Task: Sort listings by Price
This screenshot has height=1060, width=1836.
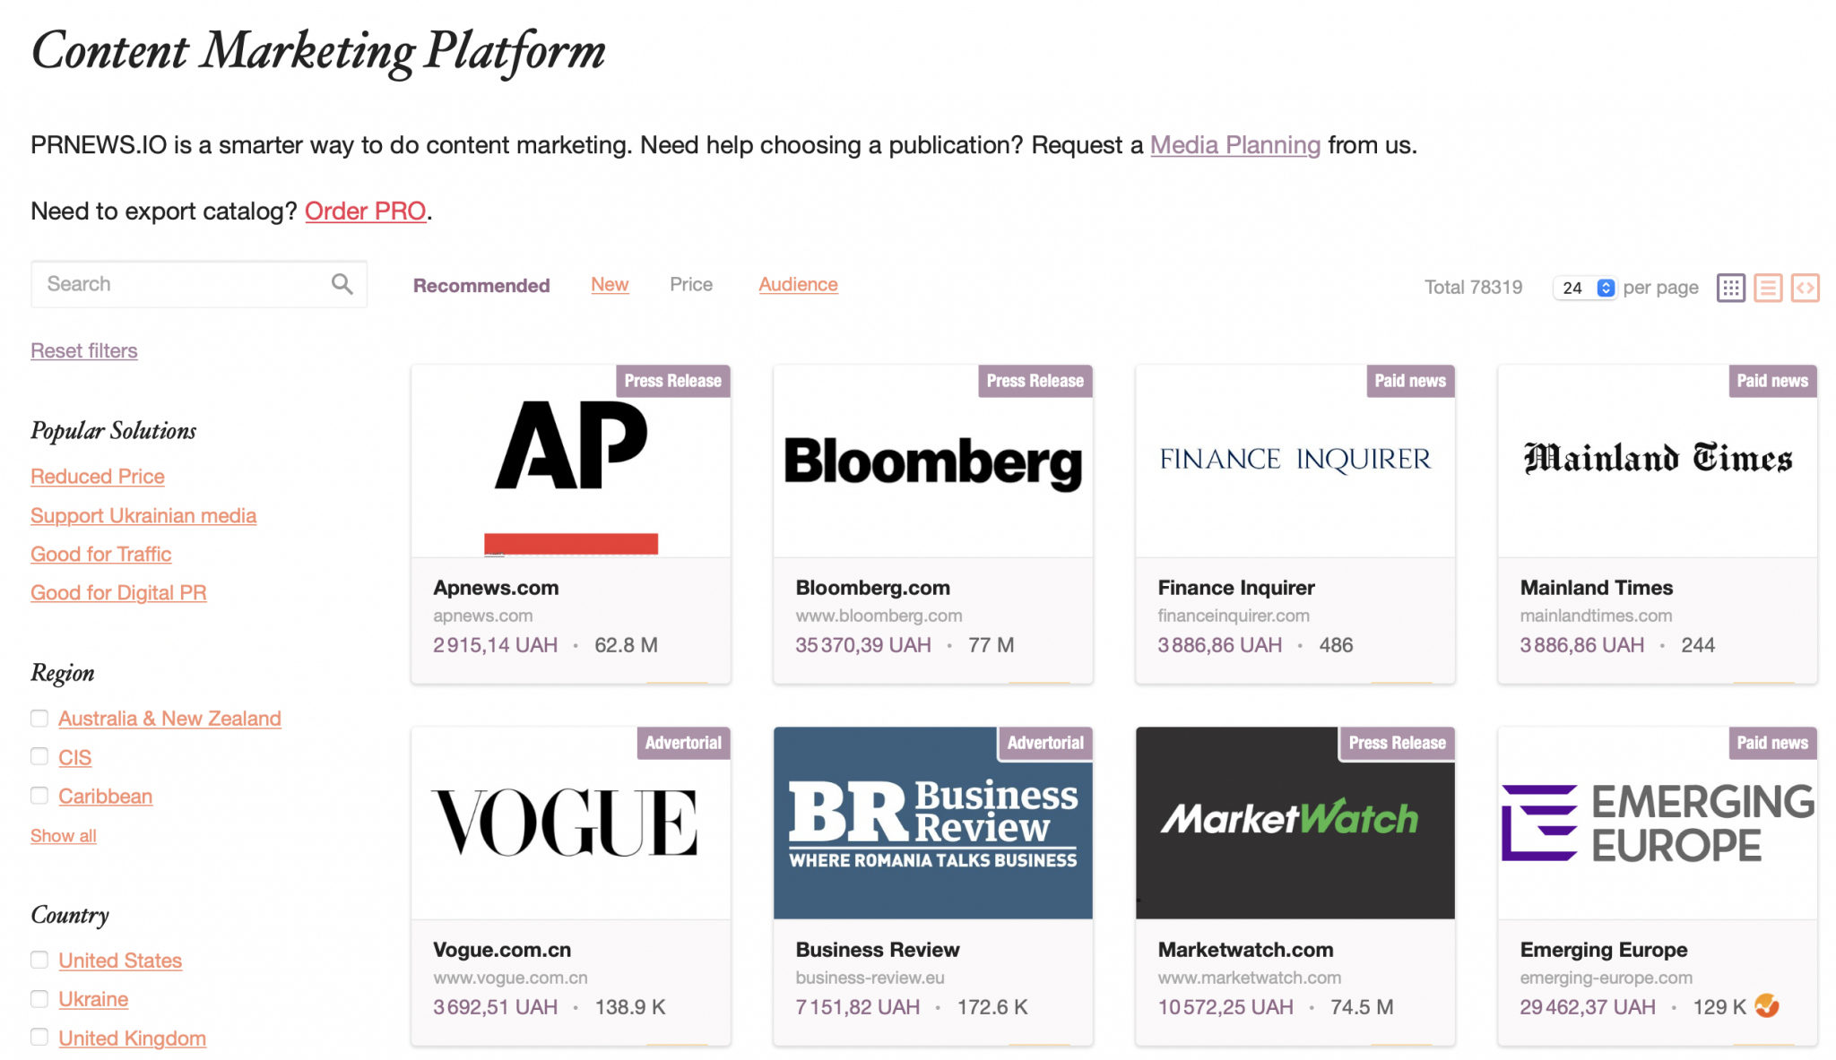Action: click(x=690, y=284)
